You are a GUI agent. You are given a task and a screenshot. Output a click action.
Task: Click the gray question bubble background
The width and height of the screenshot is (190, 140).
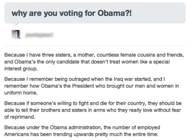click(95, 13)
